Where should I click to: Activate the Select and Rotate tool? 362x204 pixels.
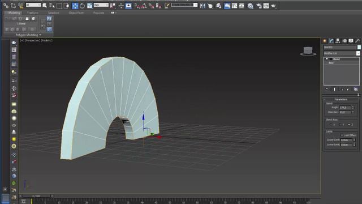pos(82,6)
